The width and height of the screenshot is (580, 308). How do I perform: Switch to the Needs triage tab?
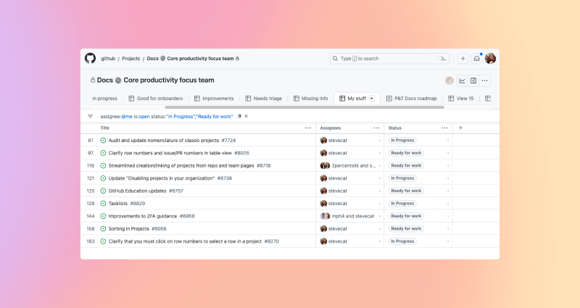pos(264,99)
